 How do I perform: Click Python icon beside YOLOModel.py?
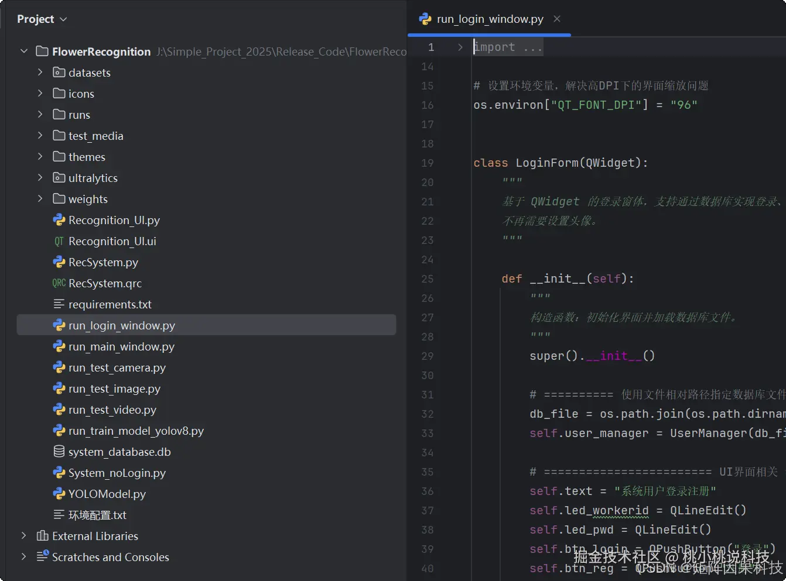[59, 494]
